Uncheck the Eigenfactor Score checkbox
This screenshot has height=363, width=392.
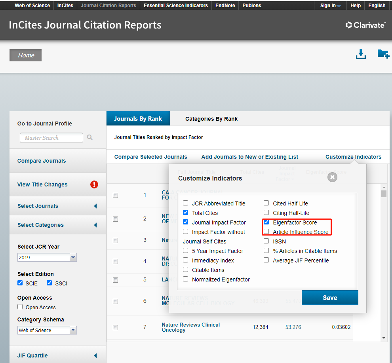point(266,222)
